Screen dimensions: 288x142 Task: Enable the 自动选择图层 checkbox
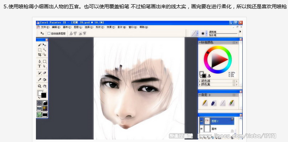coord(49,33)
